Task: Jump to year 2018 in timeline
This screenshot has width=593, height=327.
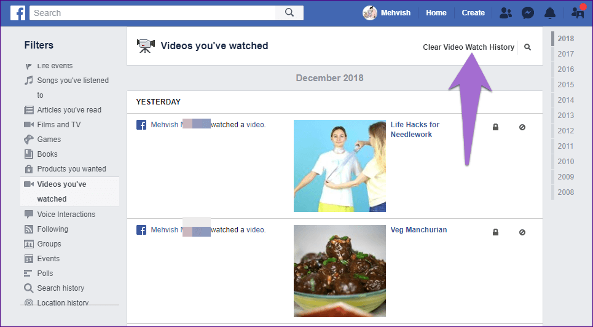Action: pos(566,39)
